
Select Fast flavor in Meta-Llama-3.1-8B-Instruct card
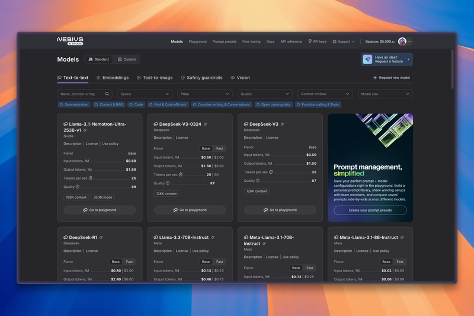[x=400, y=262]
